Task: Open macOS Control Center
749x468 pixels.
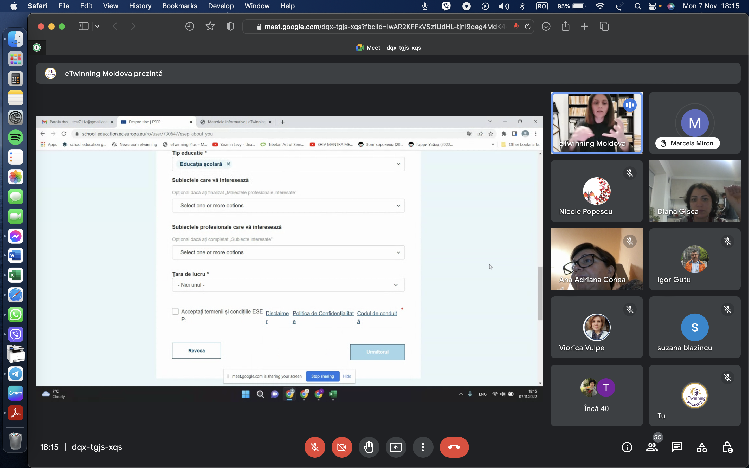Action: pyautogui.click(x=653, y=6)
